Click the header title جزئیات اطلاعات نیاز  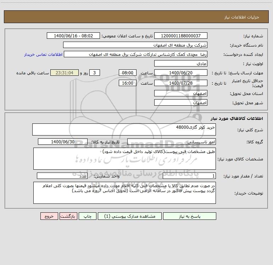point(242,17)
